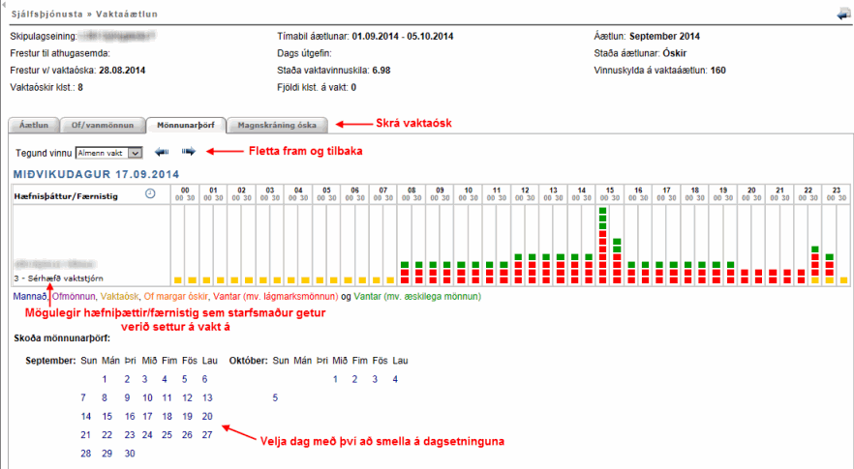Choose September 9 in the calendar

pos(127,397)
